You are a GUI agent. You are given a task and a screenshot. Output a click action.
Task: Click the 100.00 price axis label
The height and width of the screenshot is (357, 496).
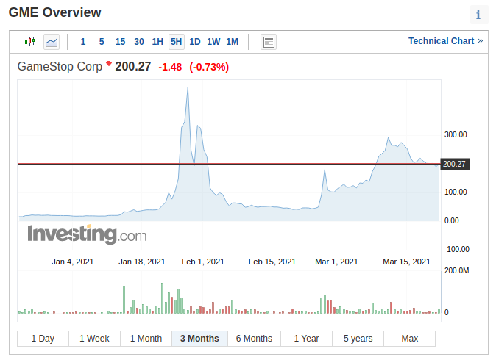pyautogui.click(x=456, y=192)
